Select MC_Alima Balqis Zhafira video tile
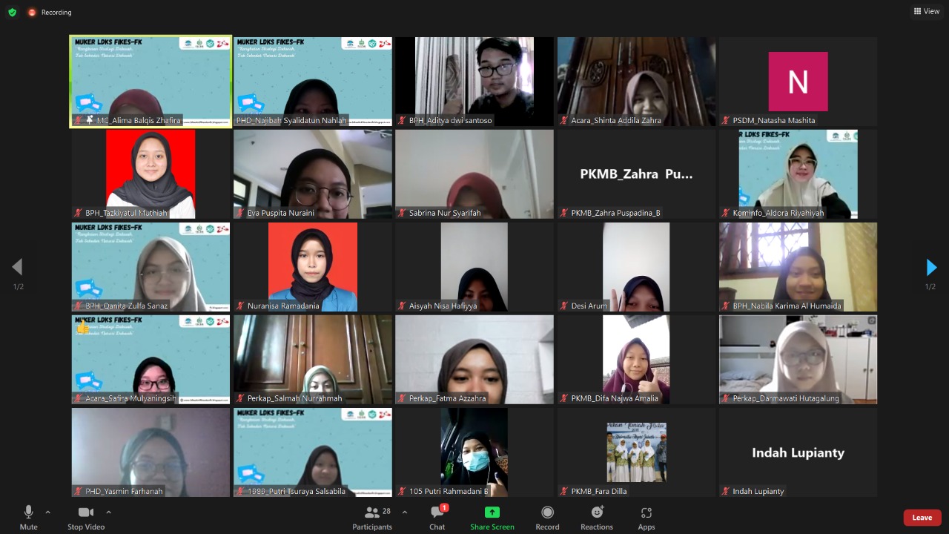Image resolution: width=949 pixels, height=534 pixels. (151, 82)
